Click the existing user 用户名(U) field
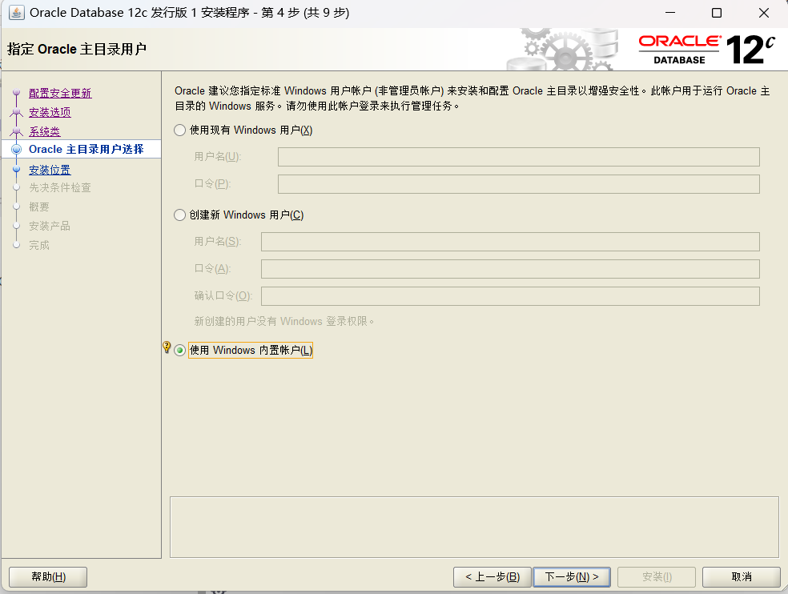The height and width of the screenshot is (594, 788). [519, 157]
